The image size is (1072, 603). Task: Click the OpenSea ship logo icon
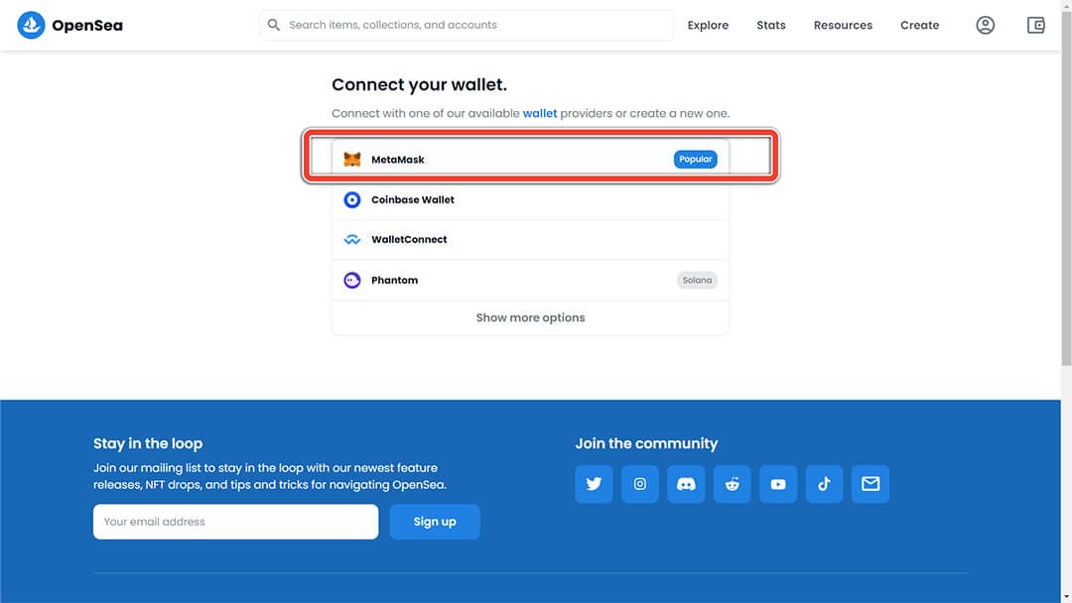pos(31,25)
